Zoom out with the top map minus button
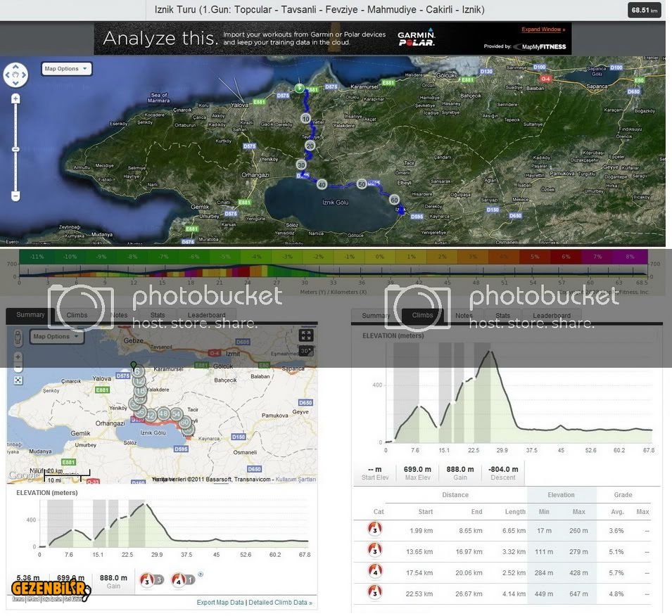 [15, 195]
